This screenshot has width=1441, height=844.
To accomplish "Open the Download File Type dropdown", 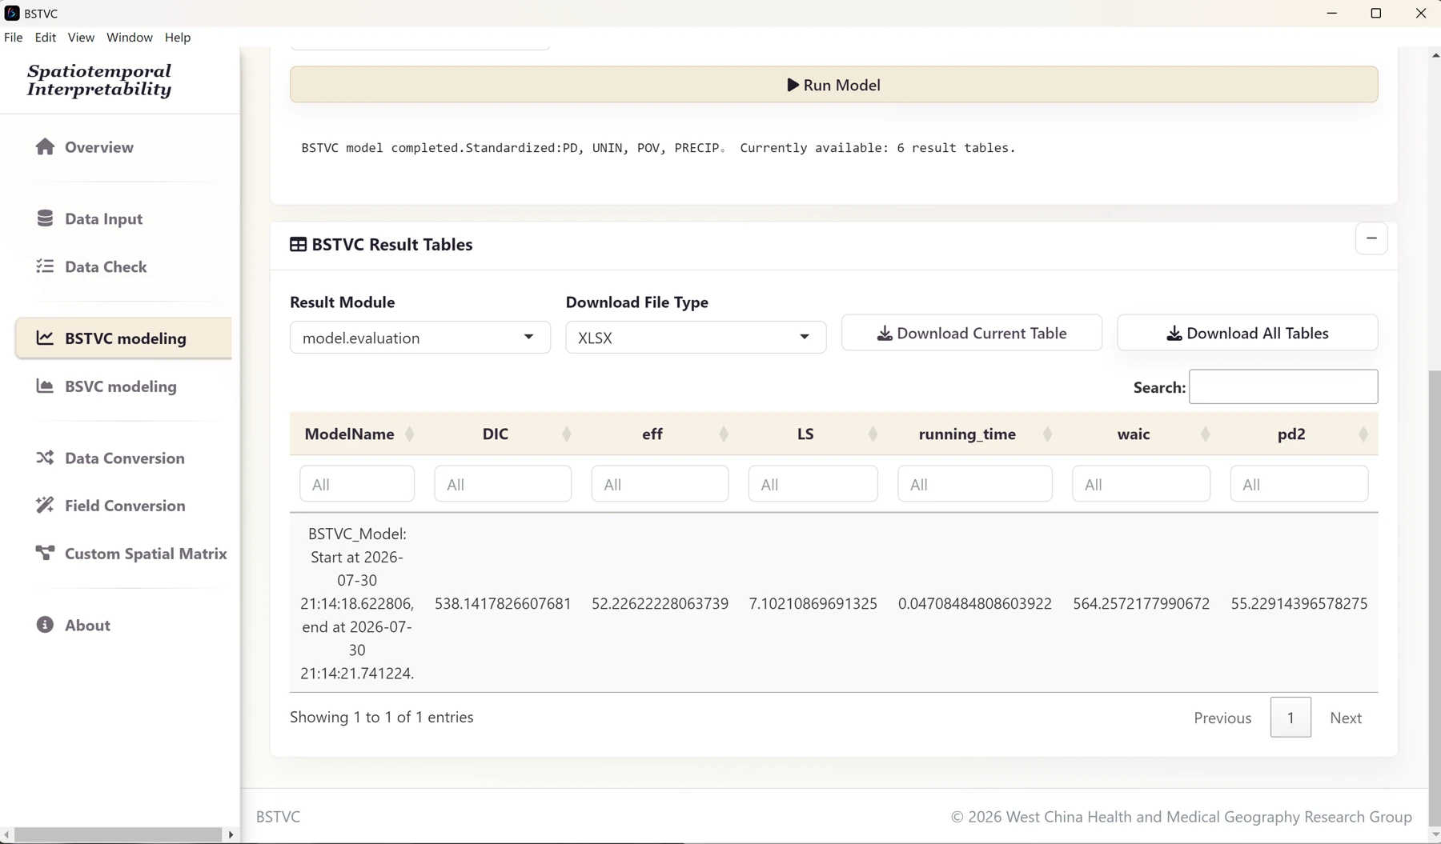I will click(x=696, y=338).
